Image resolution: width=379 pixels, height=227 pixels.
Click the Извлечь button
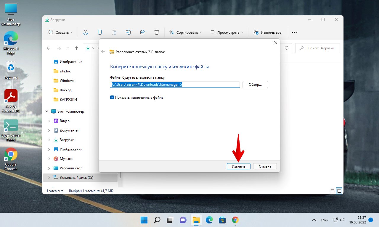coord(238,166)
